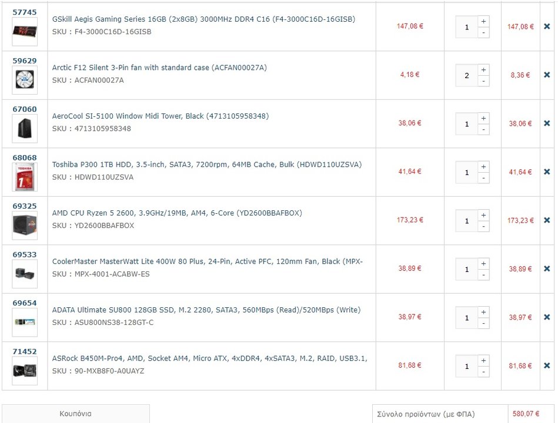This screenshot has height=423, width=558.
Task: Decrease quantity of ADATA SU800 SSD
Action: [483, 324]
